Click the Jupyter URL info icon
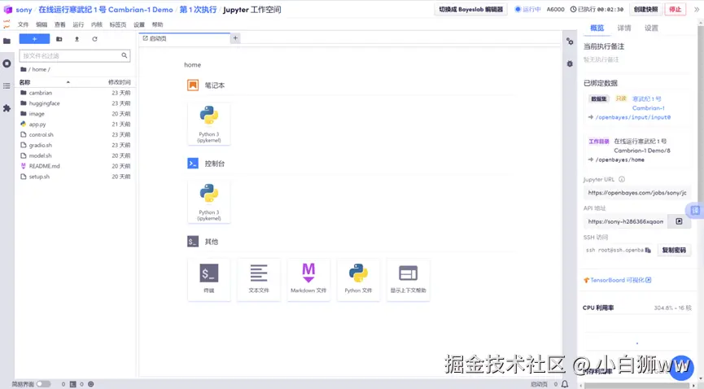The height and width of the screenshot is (389, 704). pyautogui.click(x=622, y=179)
